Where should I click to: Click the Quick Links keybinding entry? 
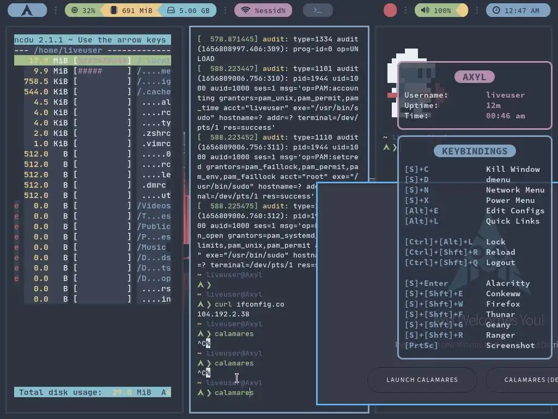coord(513,221)
